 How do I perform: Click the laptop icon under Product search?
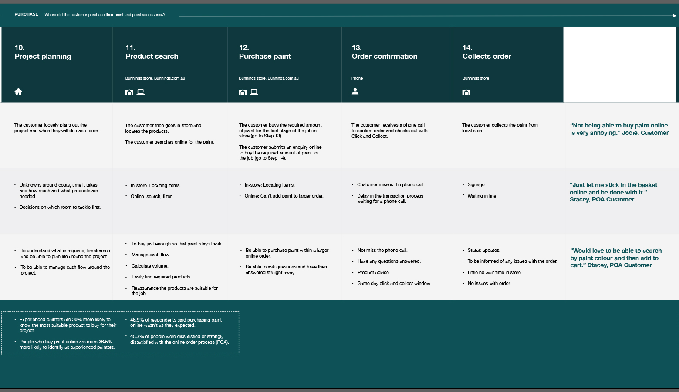pos(140,92)
